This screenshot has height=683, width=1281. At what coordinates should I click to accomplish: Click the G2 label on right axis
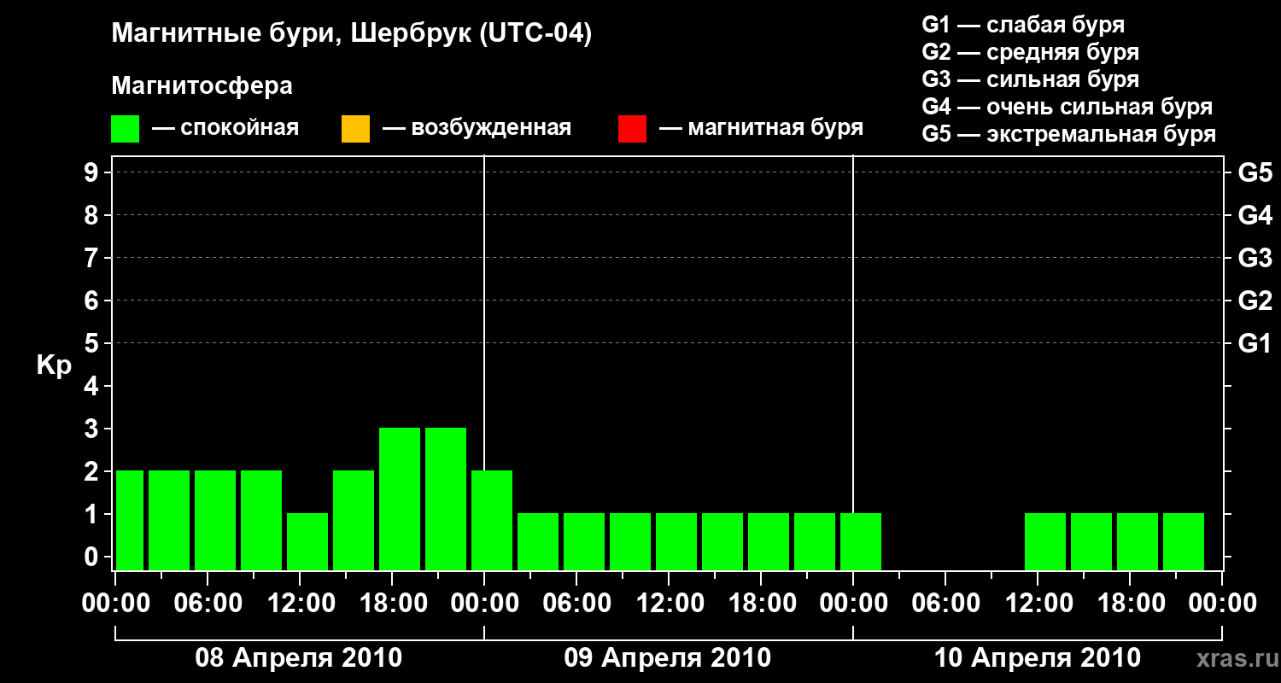pos(1255,301)
